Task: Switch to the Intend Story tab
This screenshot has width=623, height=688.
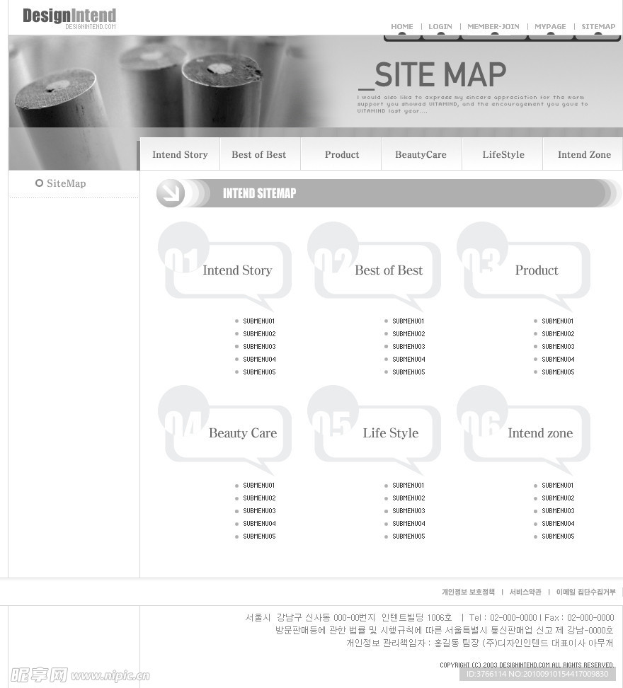Action: [180, 154]
